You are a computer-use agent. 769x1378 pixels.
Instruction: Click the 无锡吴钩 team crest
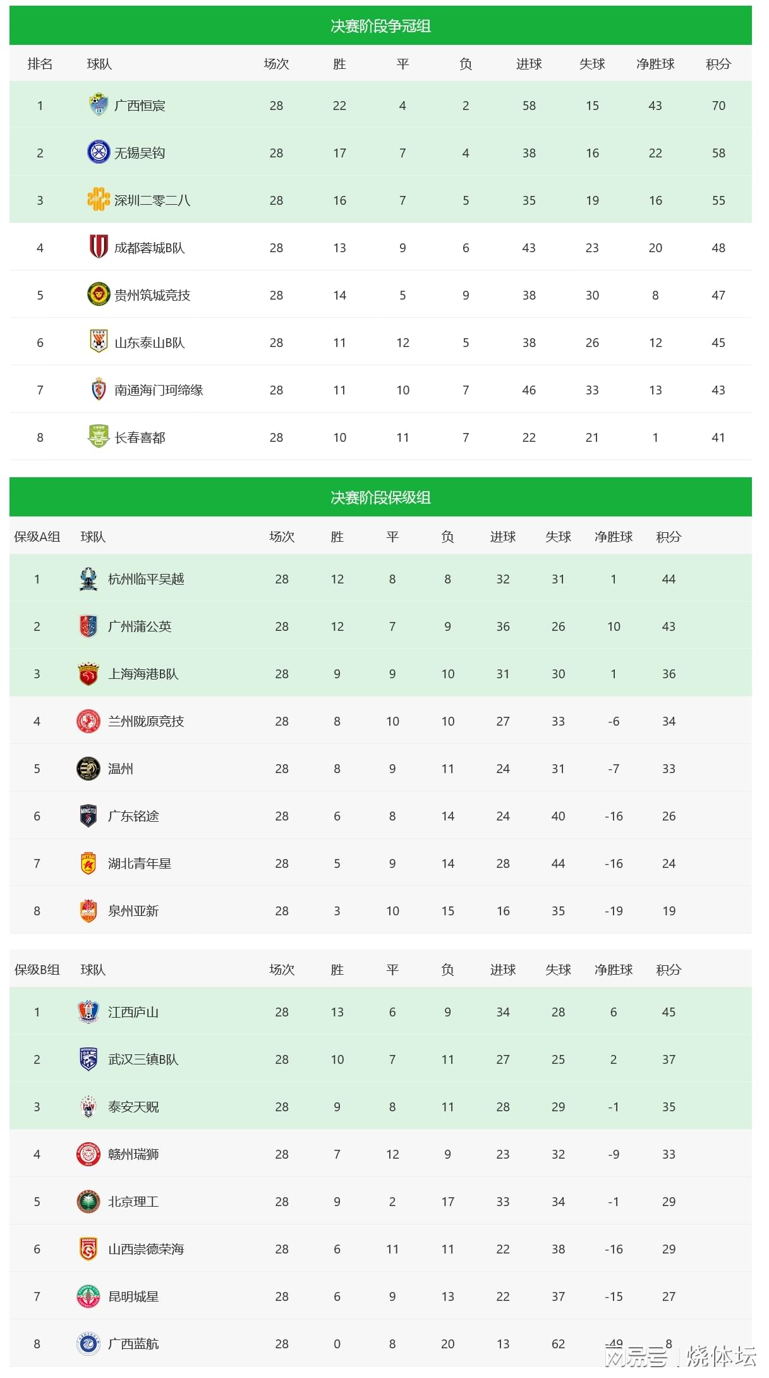pos(99,152)
